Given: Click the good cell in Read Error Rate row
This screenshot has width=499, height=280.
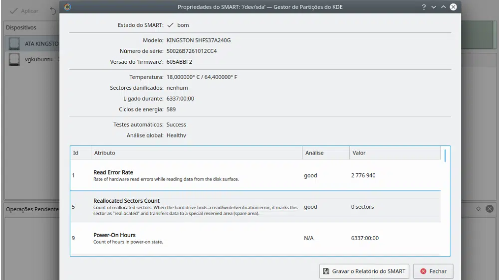Looking at the screenshot, I should click(310, 175).
